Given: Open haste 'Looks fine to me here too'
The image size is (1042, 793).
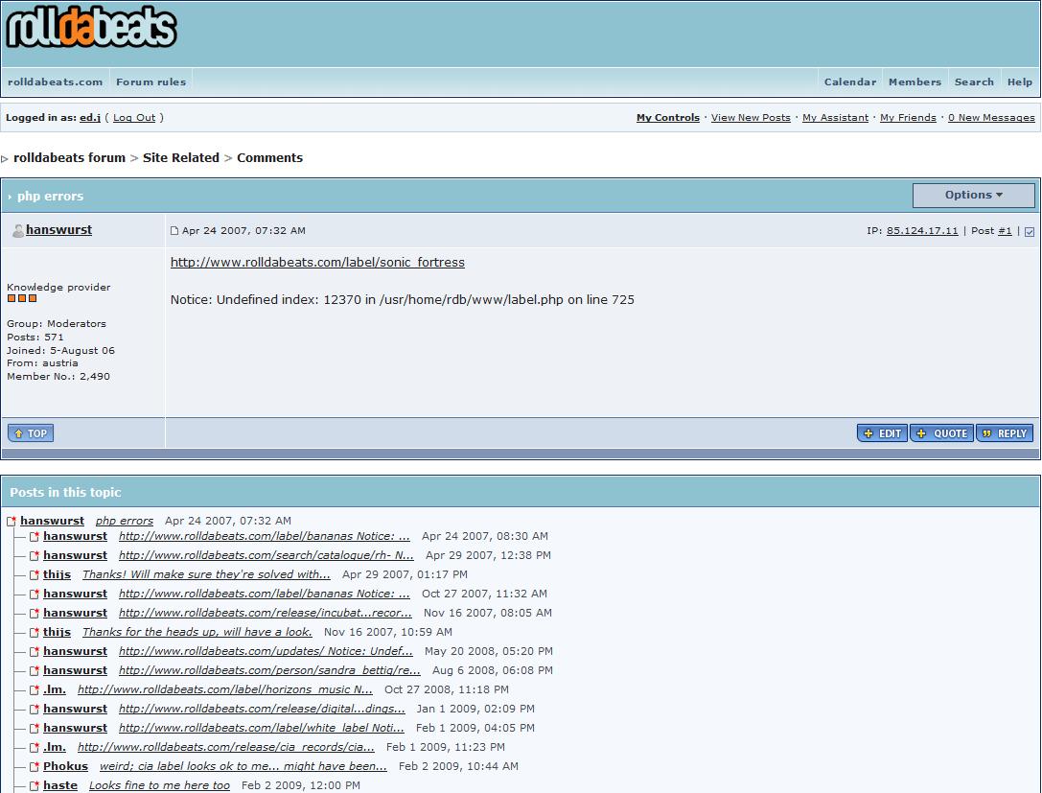Looking at the screenshot, I should (x=159, y=785).
